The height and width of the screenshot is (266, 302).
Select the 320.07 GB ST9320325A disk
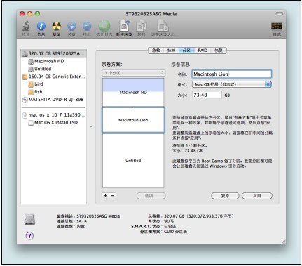54,53
